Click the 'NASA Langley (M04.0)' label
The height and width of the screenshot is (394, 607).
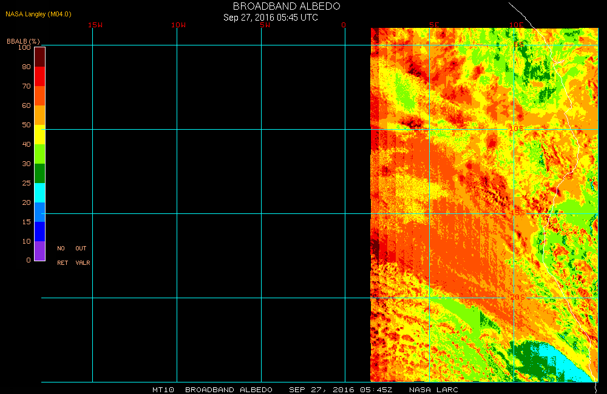point(38,14)
